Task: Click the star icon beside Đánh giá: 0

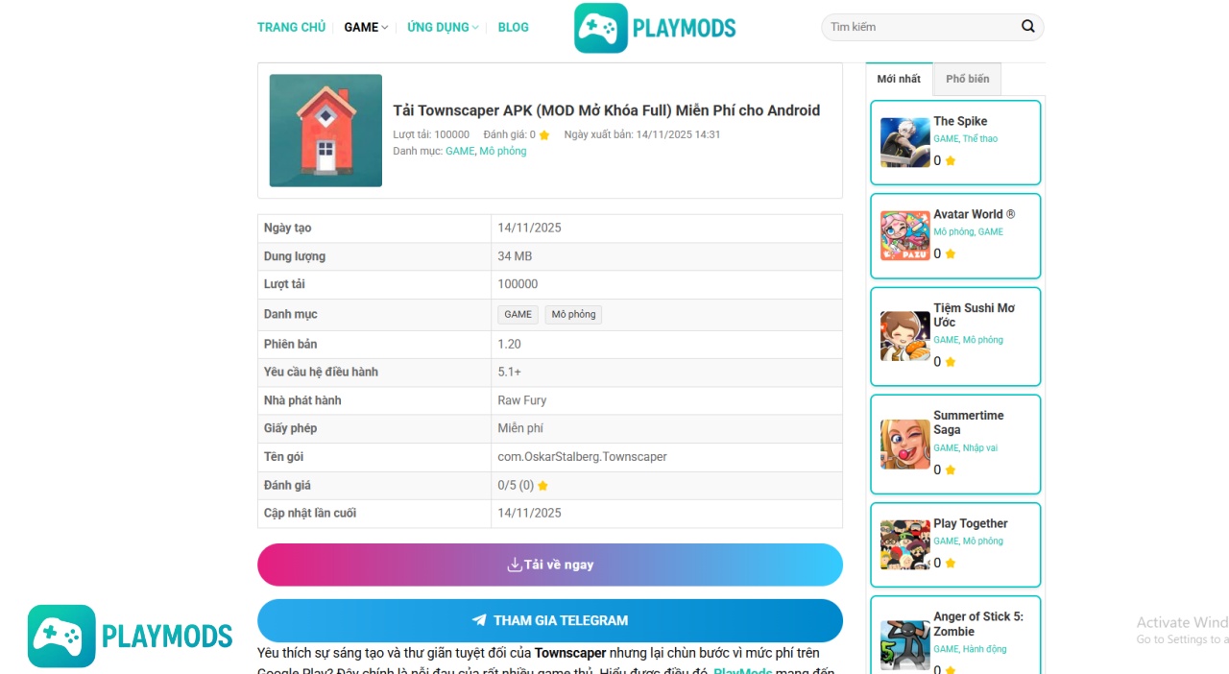Action: (x=544, y=135)
